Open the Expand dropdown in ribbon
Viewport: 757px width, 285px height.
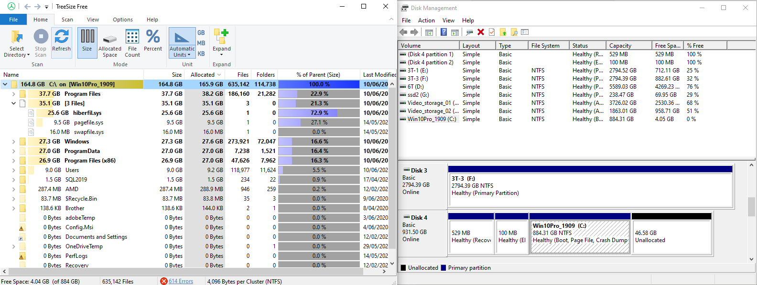pyautogui.click(x=222, y=43)
